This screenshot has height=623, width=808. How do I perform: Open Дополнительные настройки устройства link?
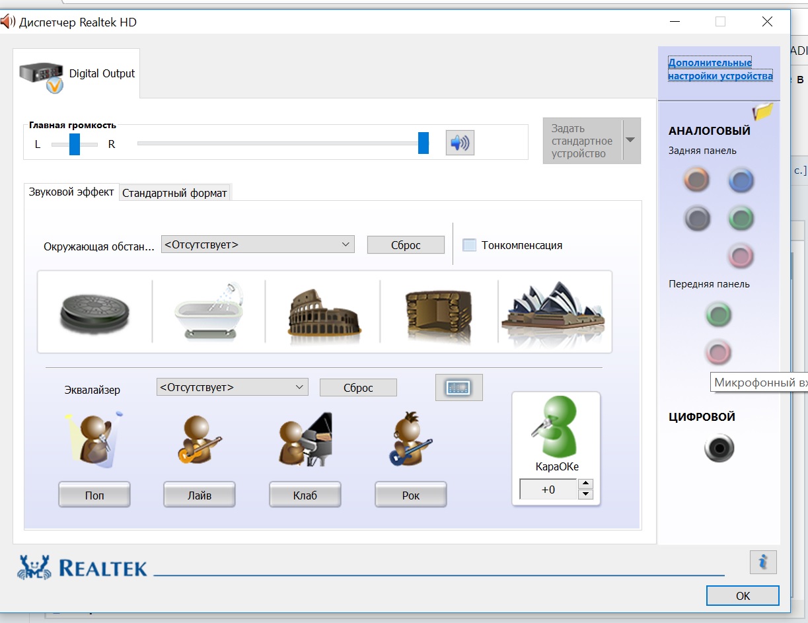(720, 69)
